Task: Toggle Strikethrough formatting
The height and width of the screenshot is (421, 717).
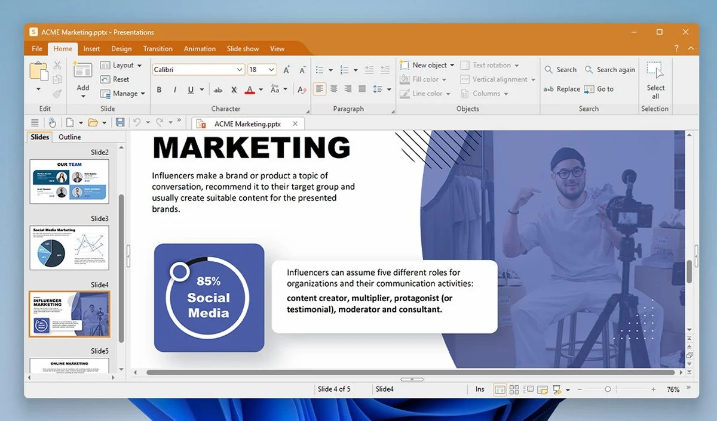Action: coord(218,90)
